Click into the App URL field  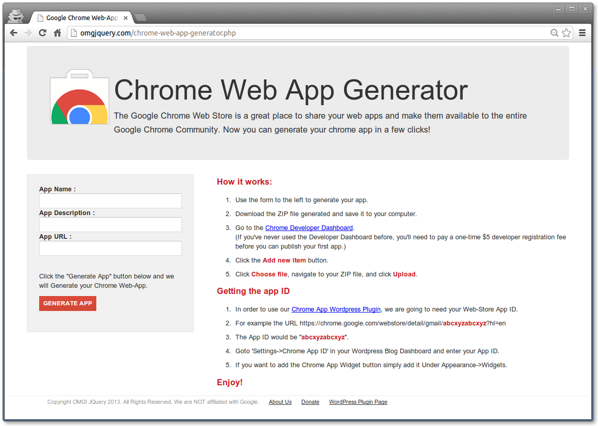click(110, 248)
